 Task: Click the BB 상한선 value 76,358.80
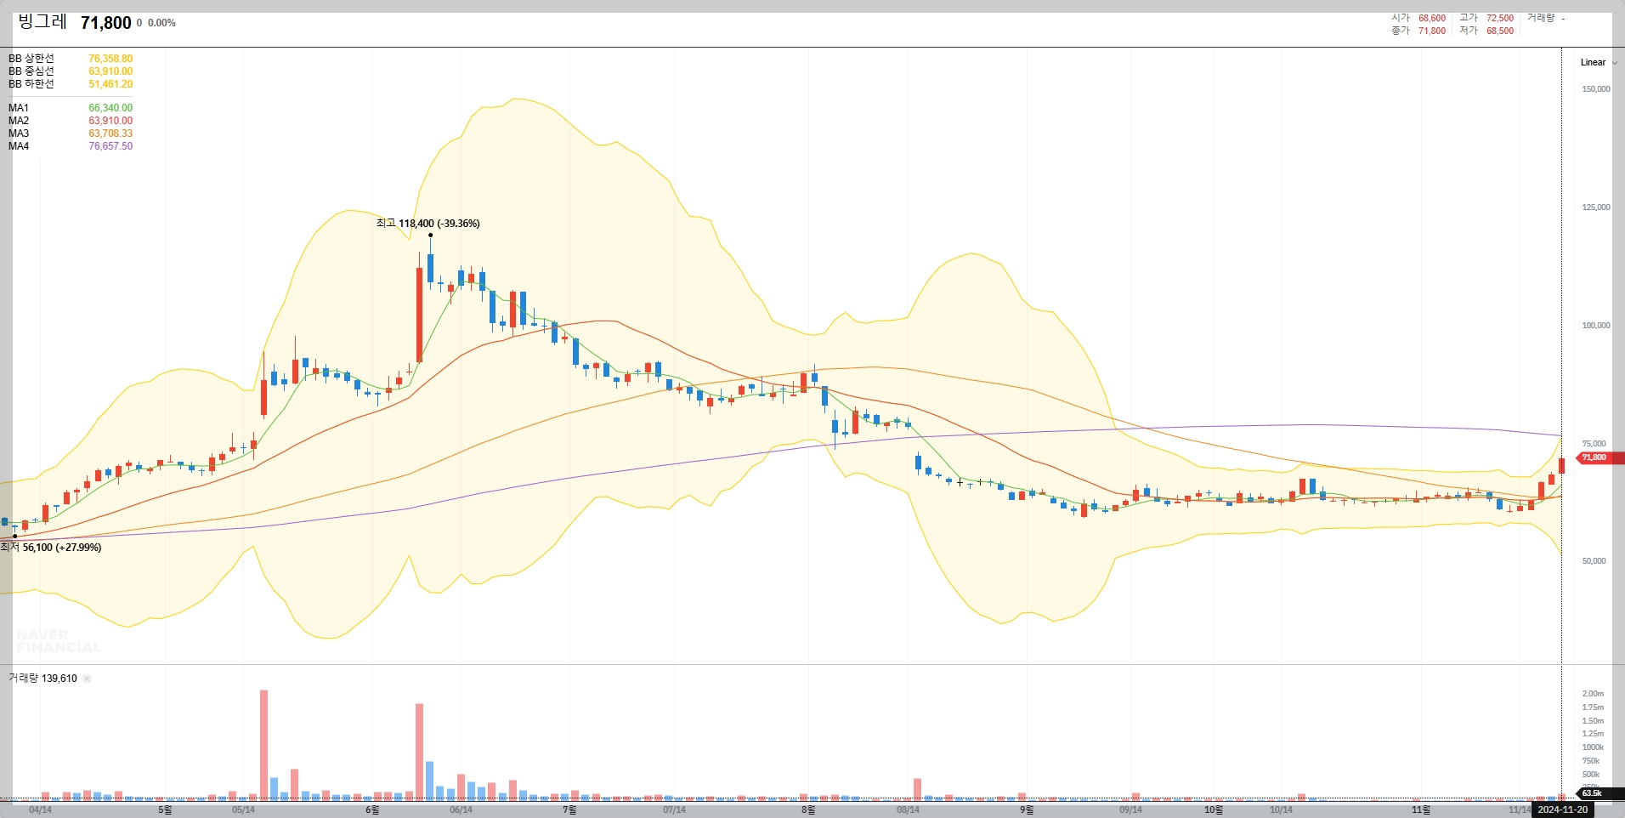(x=110, y=59)
